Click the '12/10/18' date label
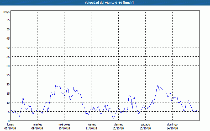Image resolution: width=210 pixels, height=131 pixels. [118, 128]
